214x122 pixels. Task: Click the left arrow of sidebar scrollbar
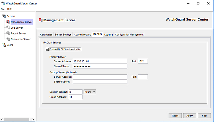pos(2,119)
